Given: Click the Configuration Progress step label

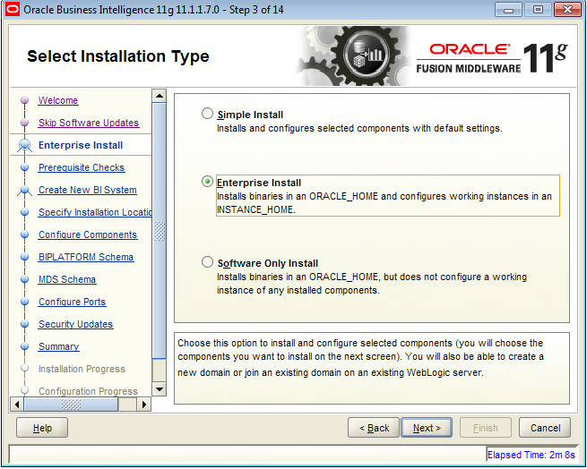Looking at the screenshot, I should click(88, 391).
